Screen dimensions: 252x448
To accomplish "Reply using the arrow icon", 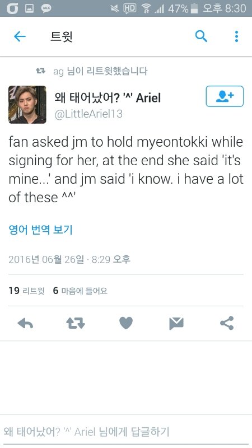I will click(x=25, y=323).
